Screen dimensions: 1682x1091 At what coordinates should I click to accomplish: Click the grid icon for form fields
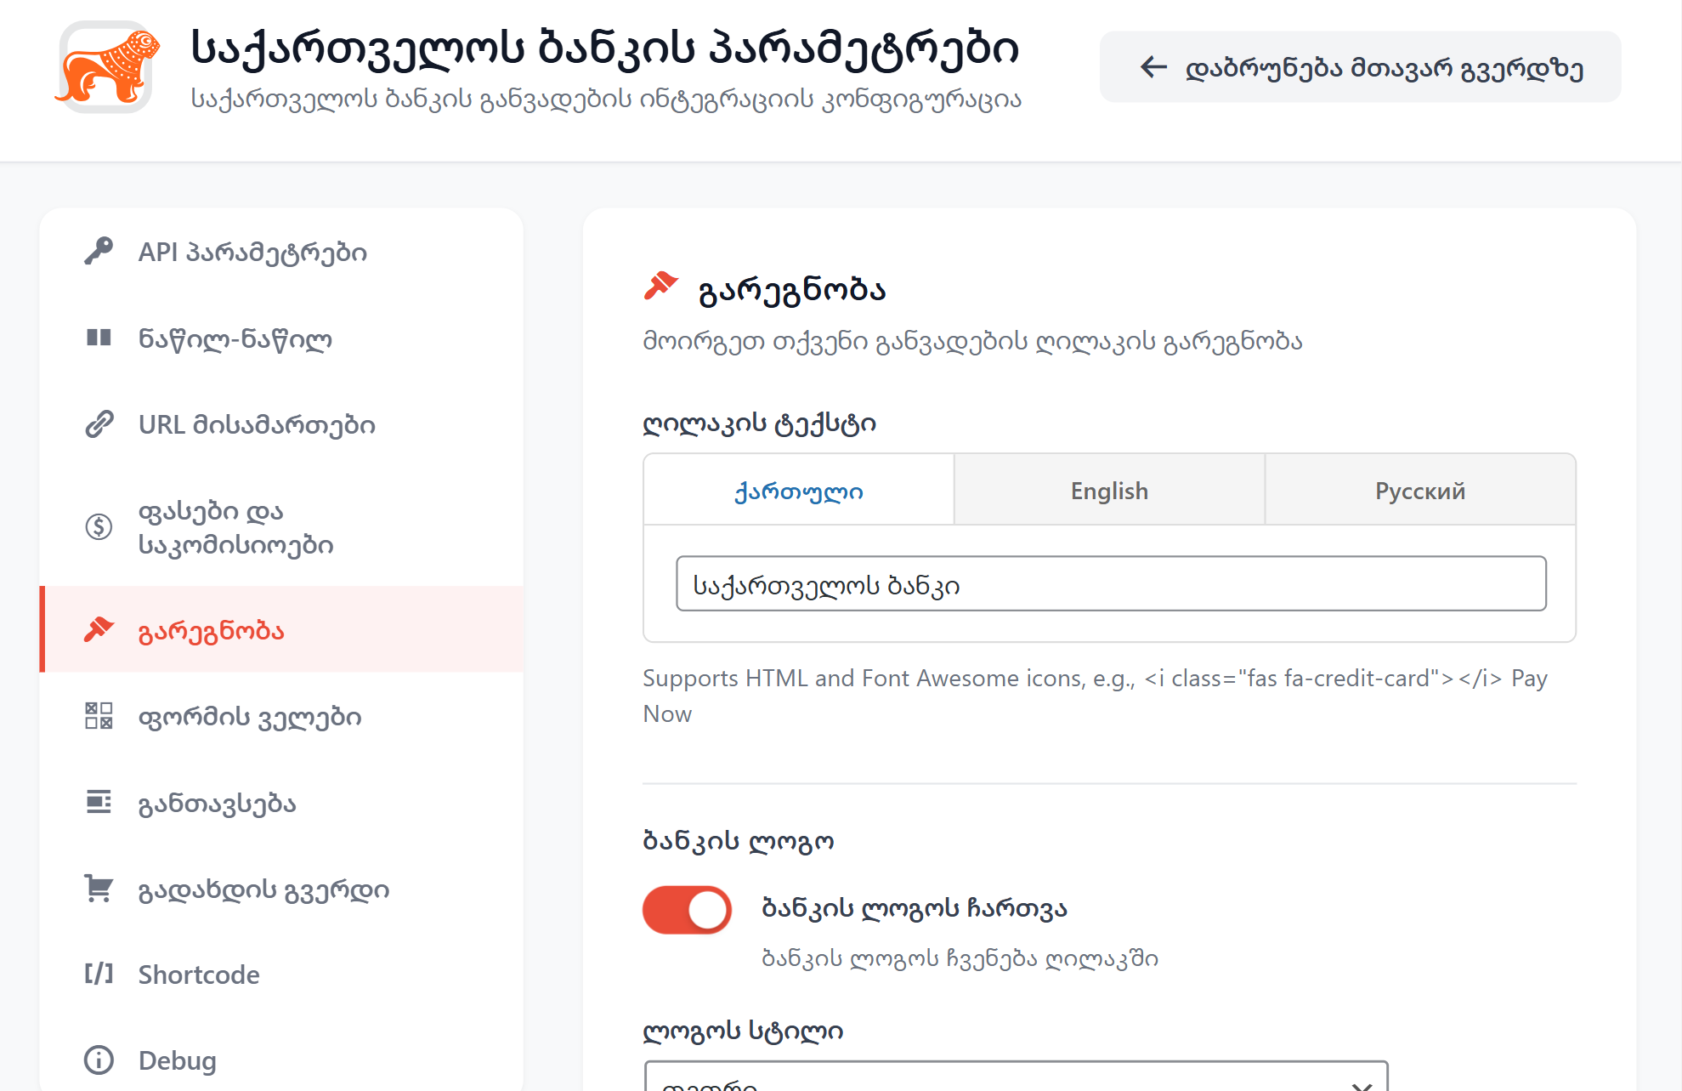pos(99,716)
